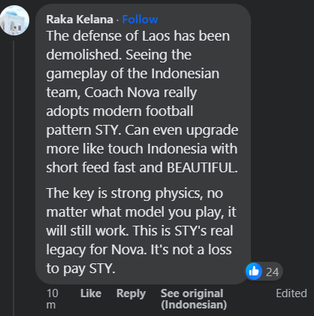Open Raka Kelana's profile name link

(80, 20)
